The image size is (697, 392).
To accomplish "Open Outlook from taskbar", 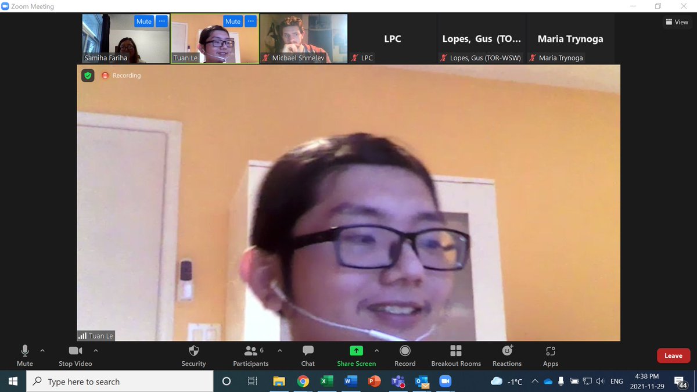I will 422,382.
